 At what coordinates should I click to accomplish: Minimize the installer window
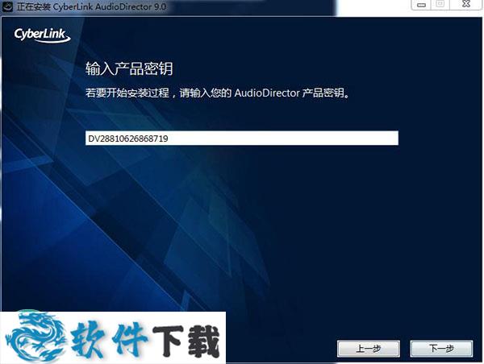pos(422,5)
